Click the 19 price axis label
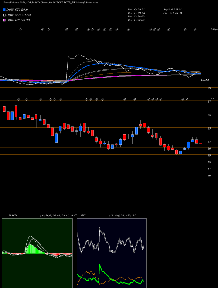This screenshot has height=288, width=218. point(209,155)
